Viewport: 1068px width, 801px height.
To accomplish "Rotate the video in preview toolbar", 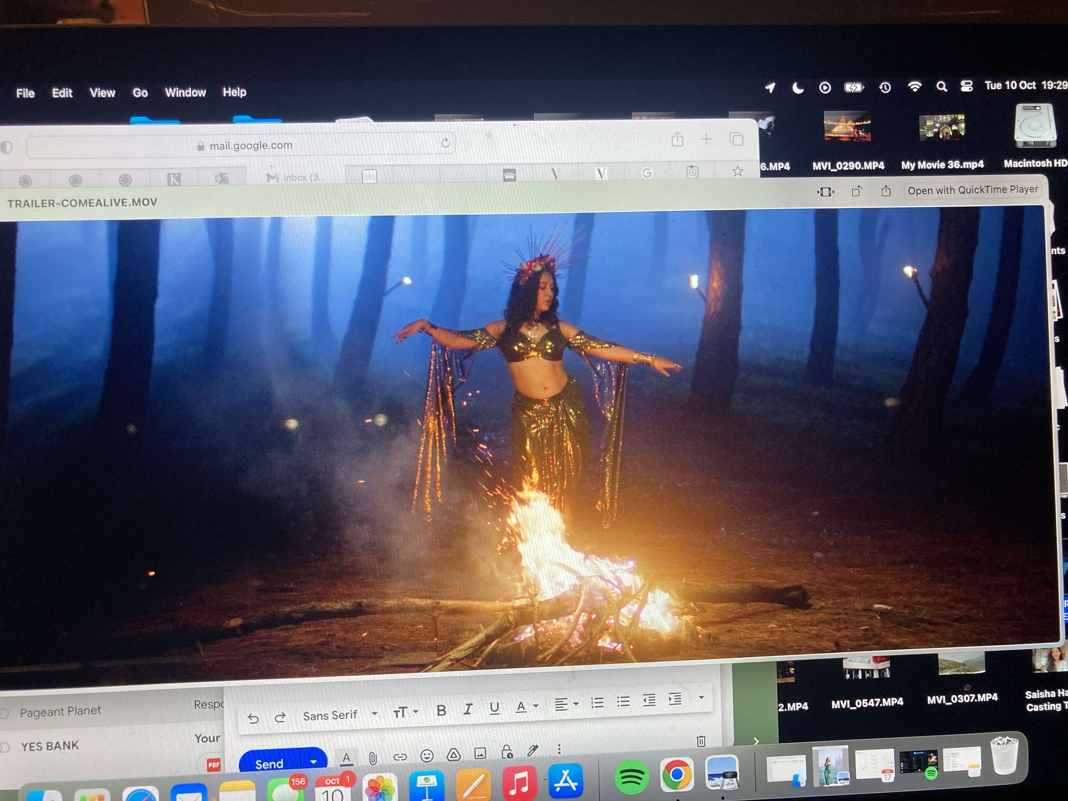I will point(857,192).
